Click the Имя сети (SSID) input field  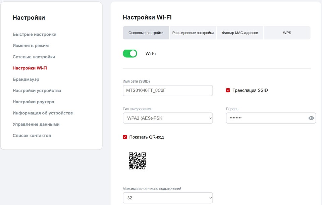tap(168, 91)
